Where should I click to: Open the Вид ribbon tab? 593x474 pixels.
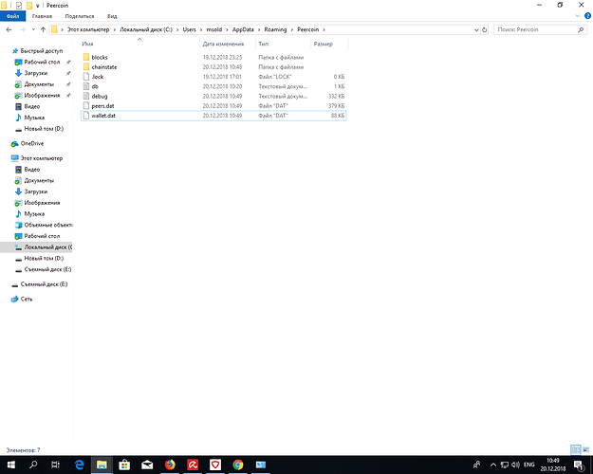pyautogui.click(x=112, y=16)
